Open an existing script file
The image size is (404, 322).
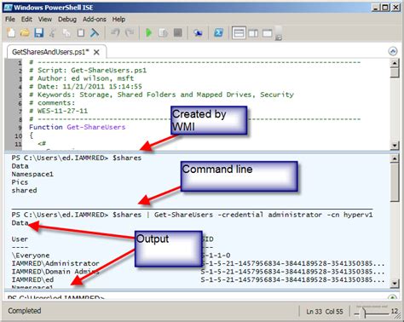pyautogui.click(x=25, y=33)
